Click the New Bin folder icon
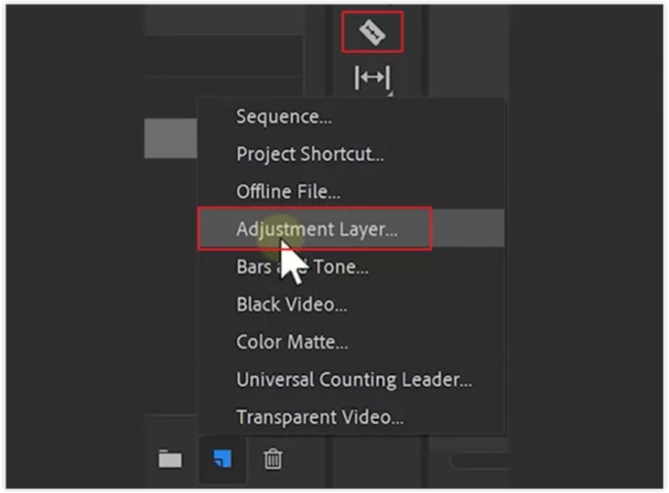The height and width of the screenshot is (493, 669). pos(171,460)
